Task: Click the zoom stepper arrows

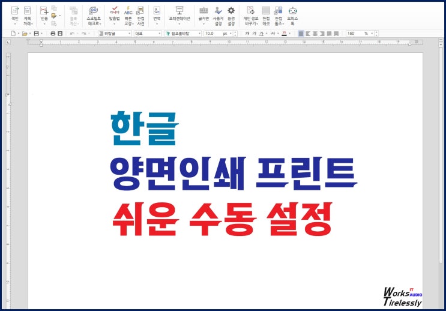Action: [376, 34]
